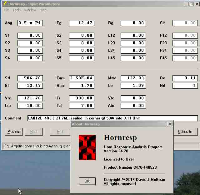
Task: Open the Window menu
Action: [x=30, y=10]
